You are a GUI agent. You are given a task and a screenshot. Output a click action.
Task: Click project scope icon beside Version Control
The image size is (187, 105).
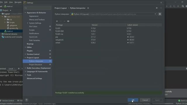point(50,54)
